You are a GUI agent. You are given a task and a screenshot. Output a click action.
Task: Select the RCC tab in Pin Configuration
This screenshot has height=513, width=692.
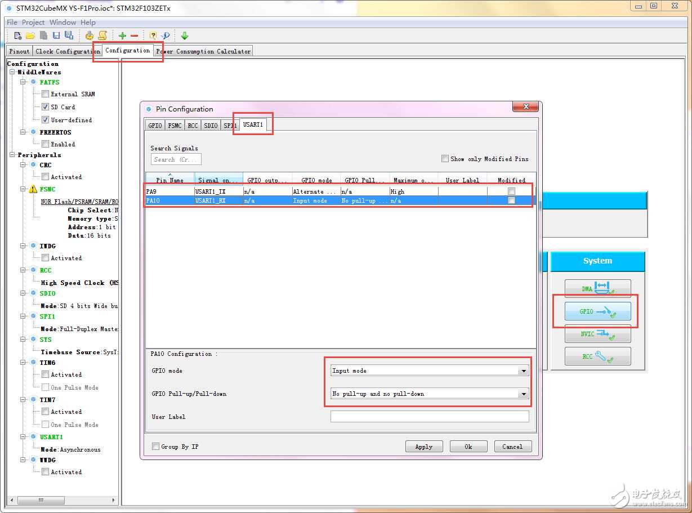coord(193,126)
